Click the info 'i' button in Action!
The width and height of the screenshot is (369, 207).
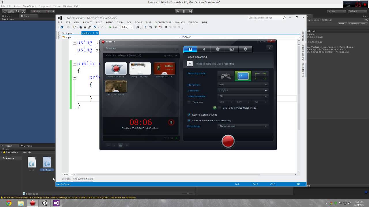pyautogui.click(x=270, y=48)
